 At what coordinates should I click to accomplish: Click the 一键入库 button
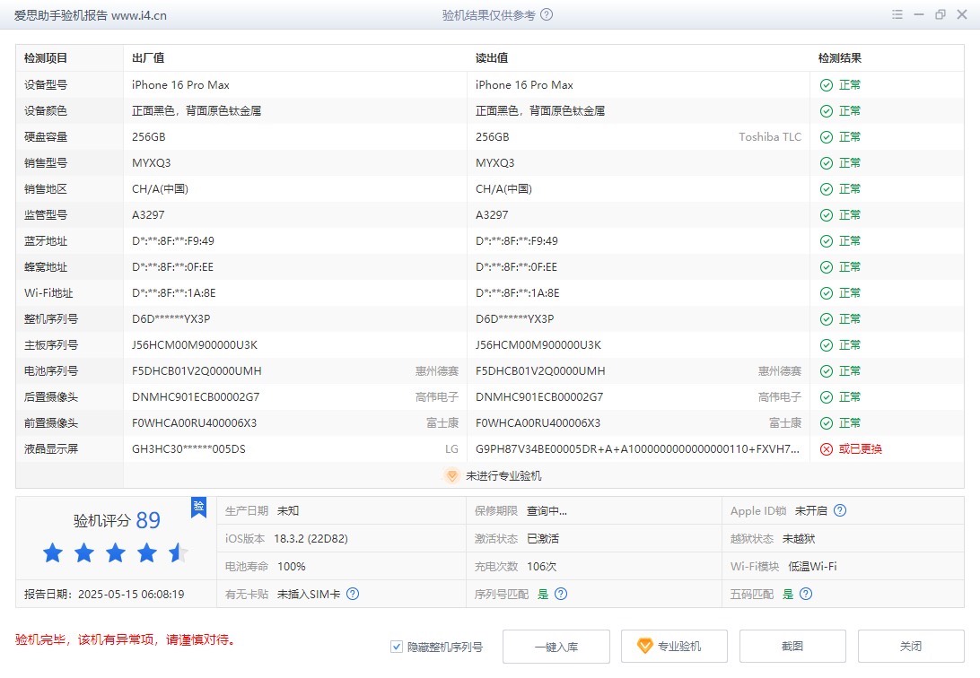point(556,646)
